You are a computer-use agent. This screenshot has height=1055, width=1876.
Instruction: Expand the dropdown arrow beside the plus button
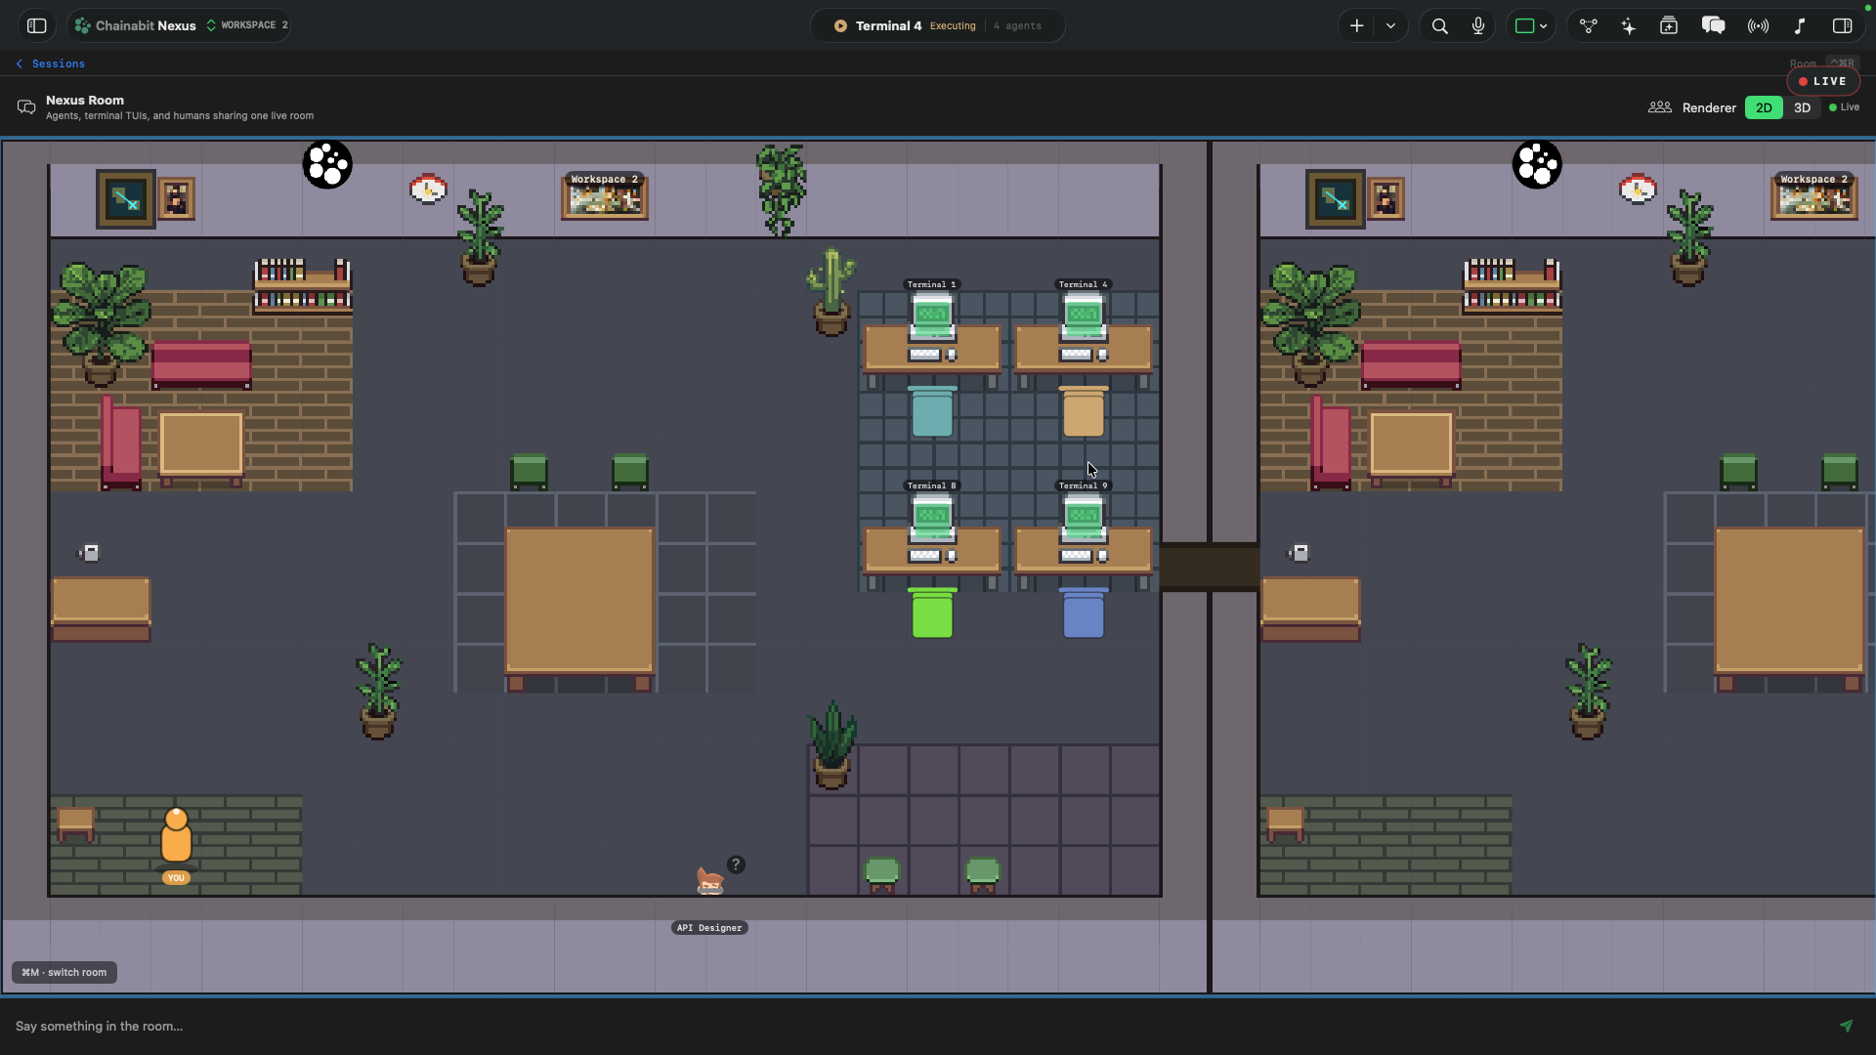pos(1390,26)
